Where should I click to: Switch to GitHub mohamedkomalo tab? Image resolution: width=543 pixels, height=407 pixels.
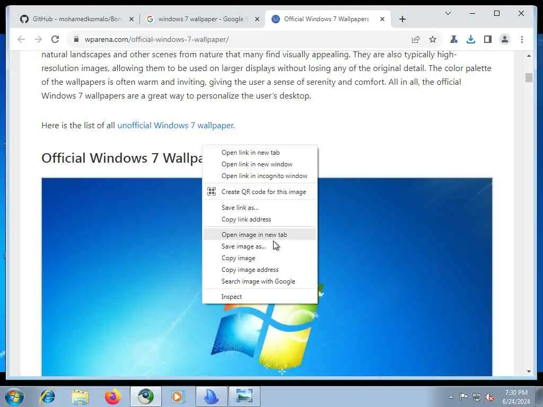(77, 19)
